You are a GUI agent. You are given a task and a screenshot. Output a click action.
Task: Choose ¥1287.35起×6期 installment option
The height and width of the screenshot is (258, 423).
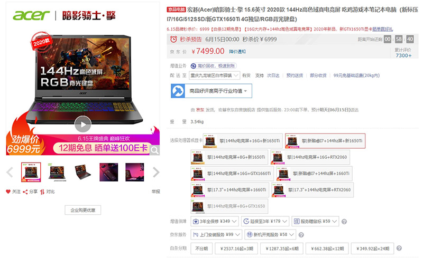click(x=282, y=249)
